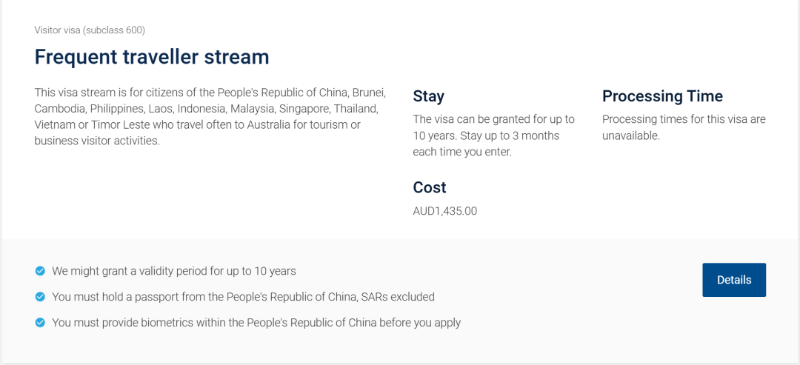Select the Frequent traveller stream heading
The image size is (800, 365).
point(152,56)
